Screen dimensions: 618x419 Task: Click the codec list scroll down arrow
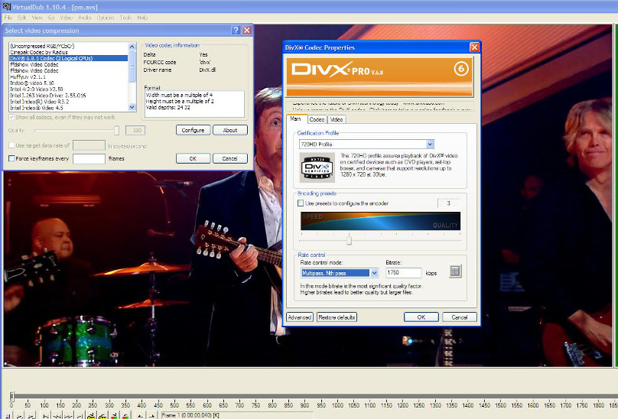132,107
